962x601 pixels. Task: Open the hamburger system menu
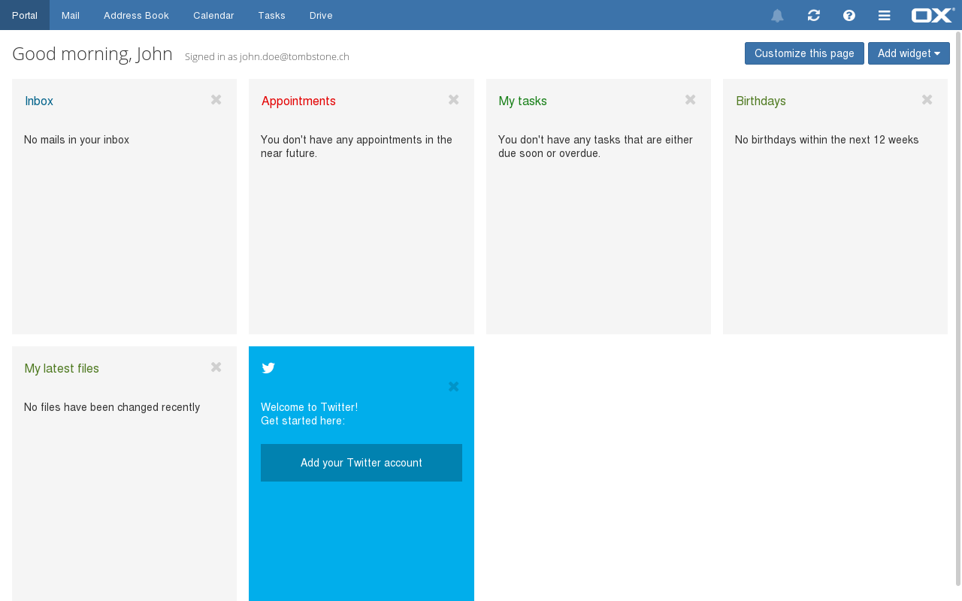(885, 16)
